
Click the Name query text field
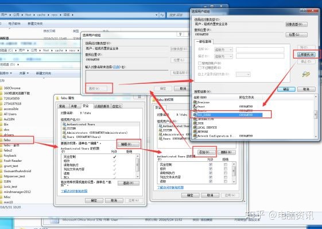coord(260,49)
